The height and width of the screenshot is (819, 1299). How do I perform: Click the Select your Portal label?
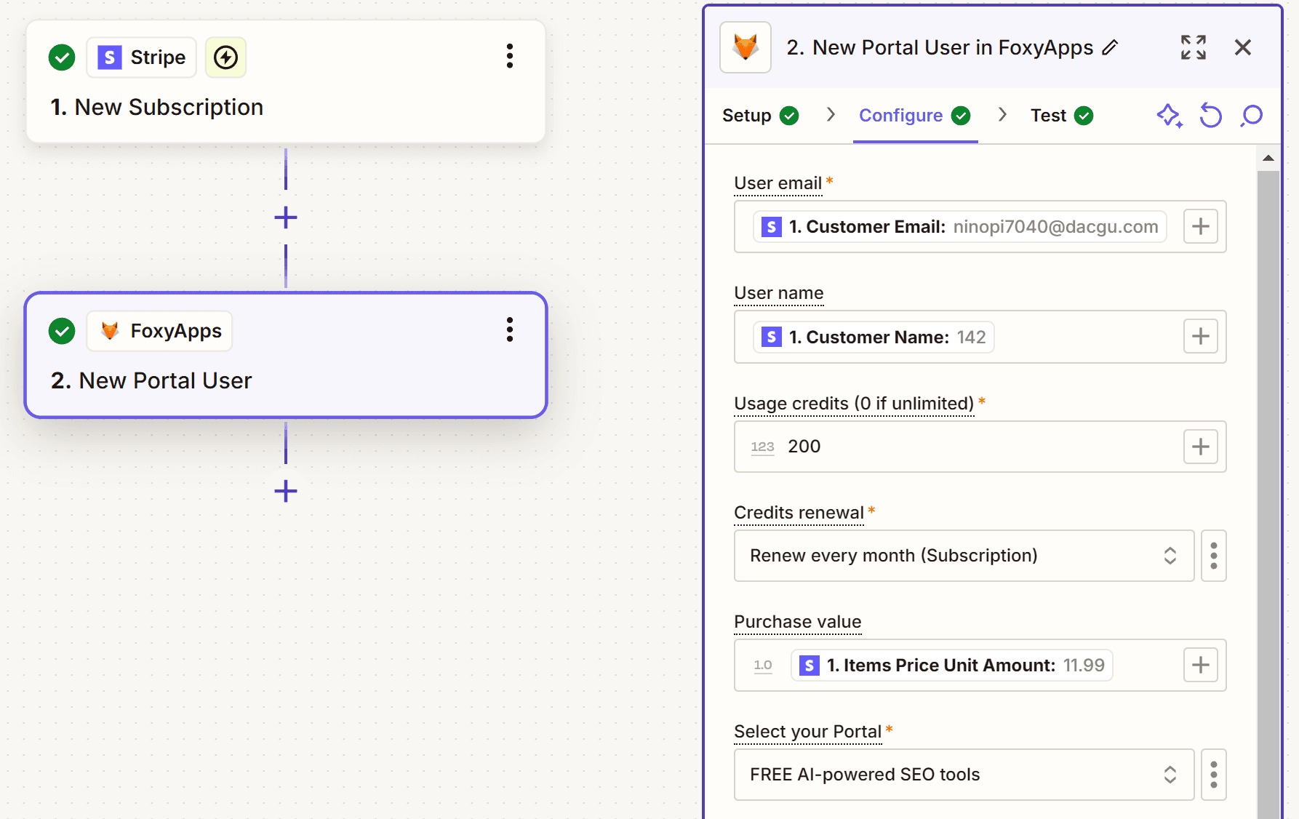(x=807, y=732)
